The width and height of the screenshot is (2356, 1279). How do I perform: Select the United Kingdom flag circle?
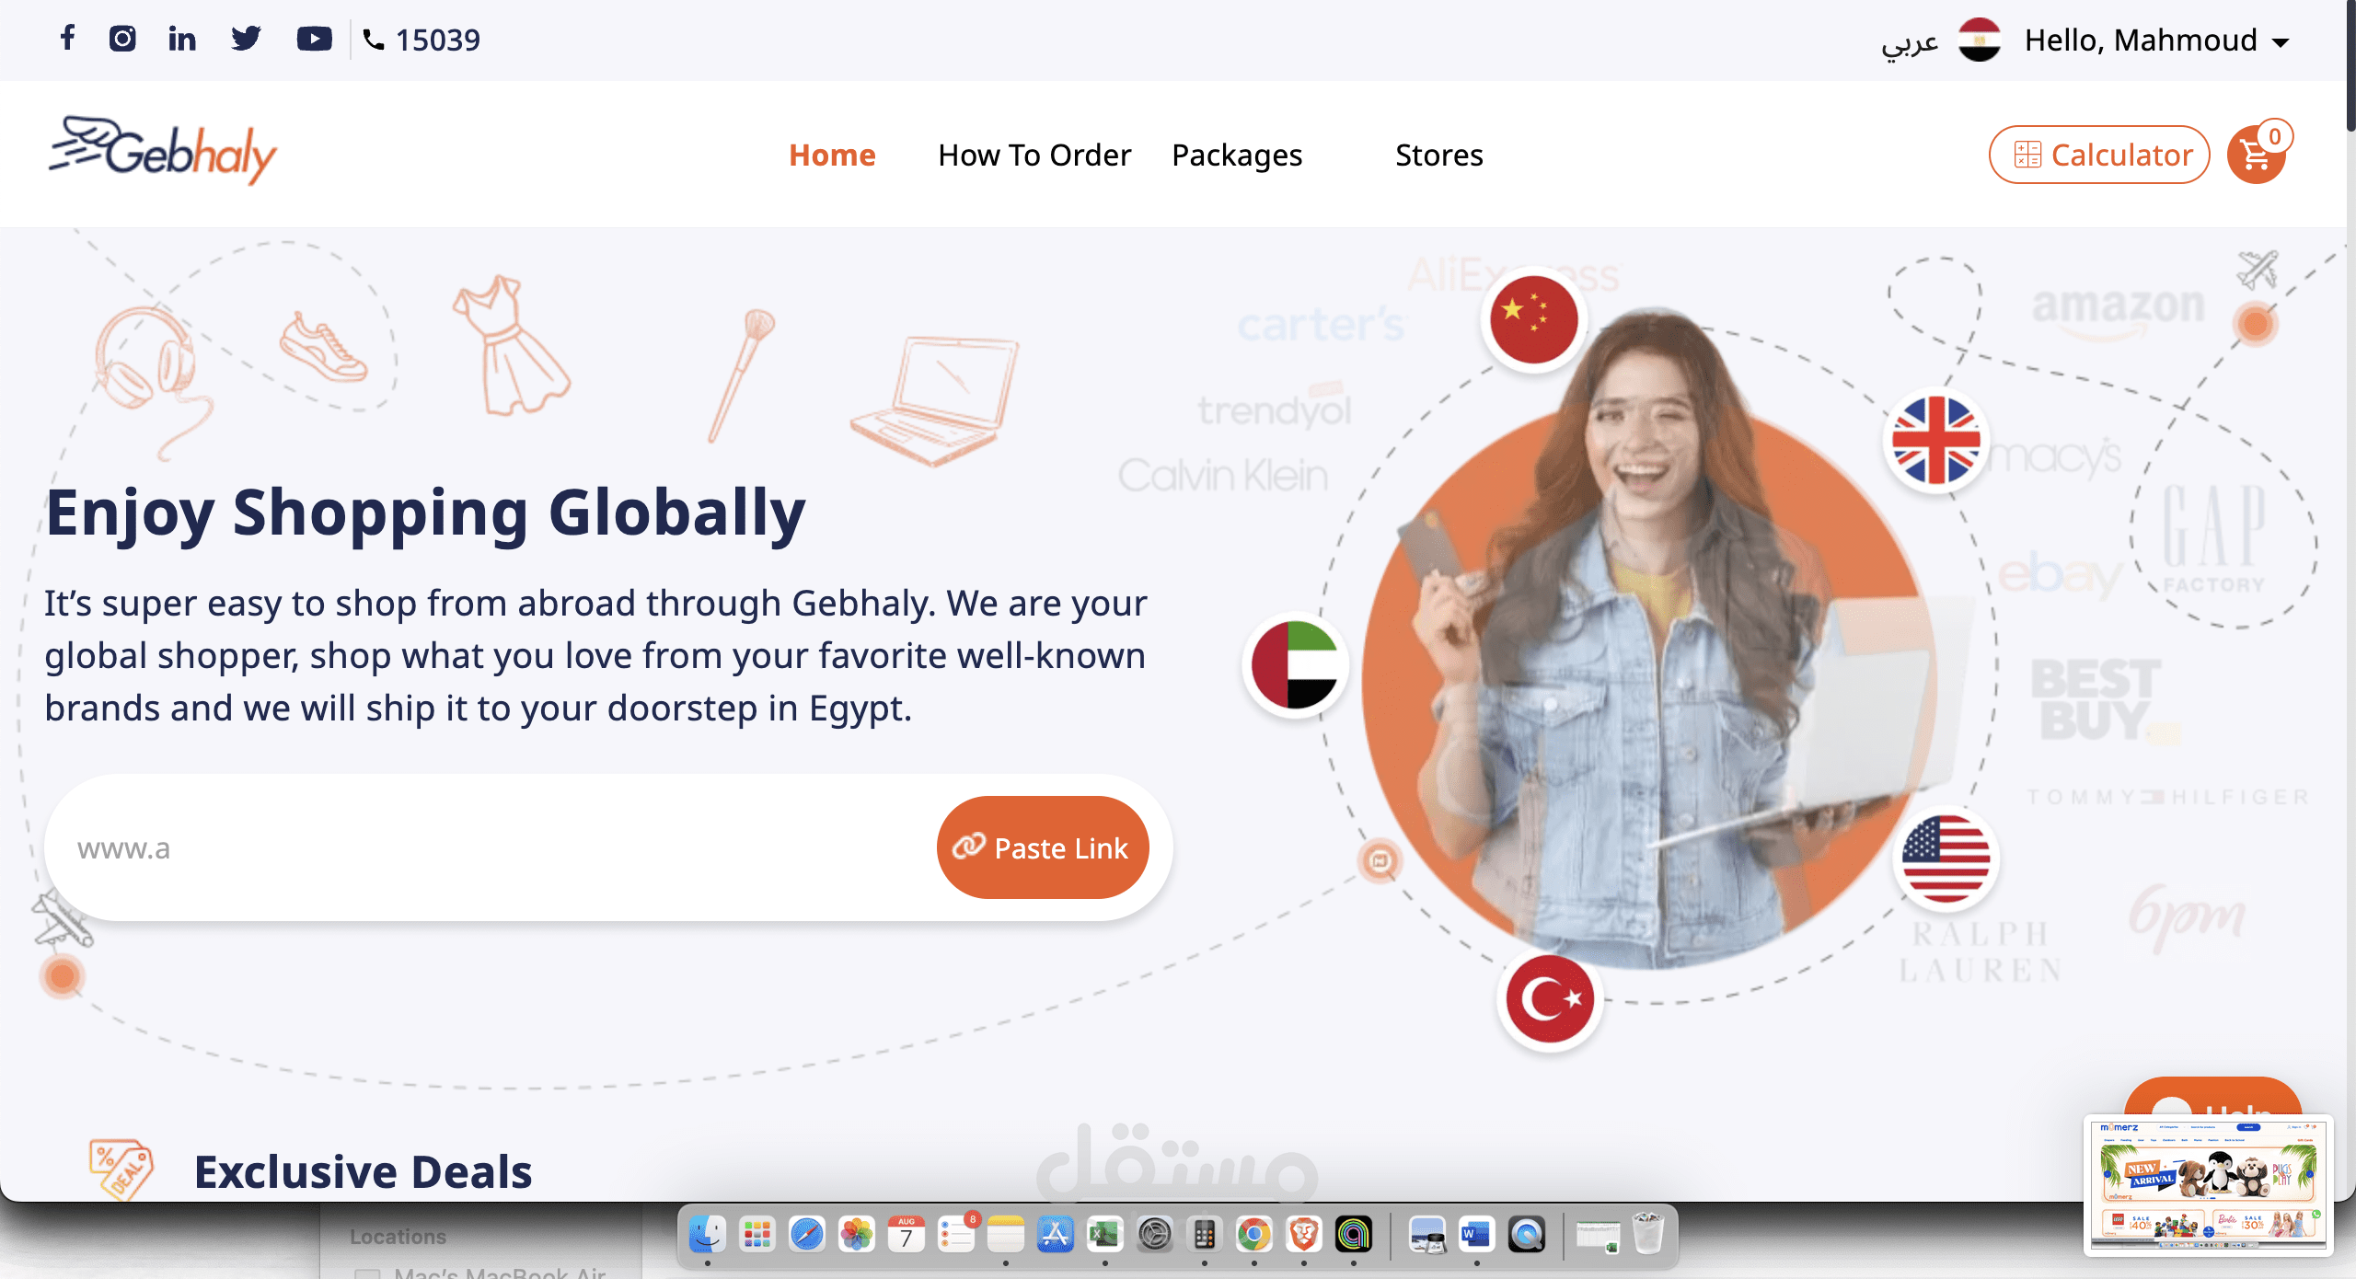(1936, 440)
